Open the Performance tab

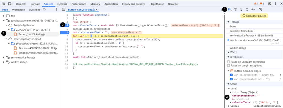point(79,4)
